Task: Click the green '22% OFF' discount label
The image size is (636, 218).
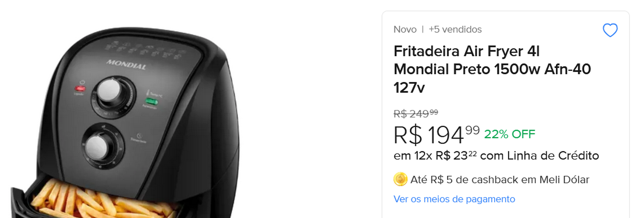Action: [510, 134]
